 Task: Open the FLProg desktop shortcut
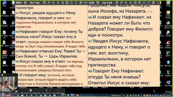coord(168,4)
